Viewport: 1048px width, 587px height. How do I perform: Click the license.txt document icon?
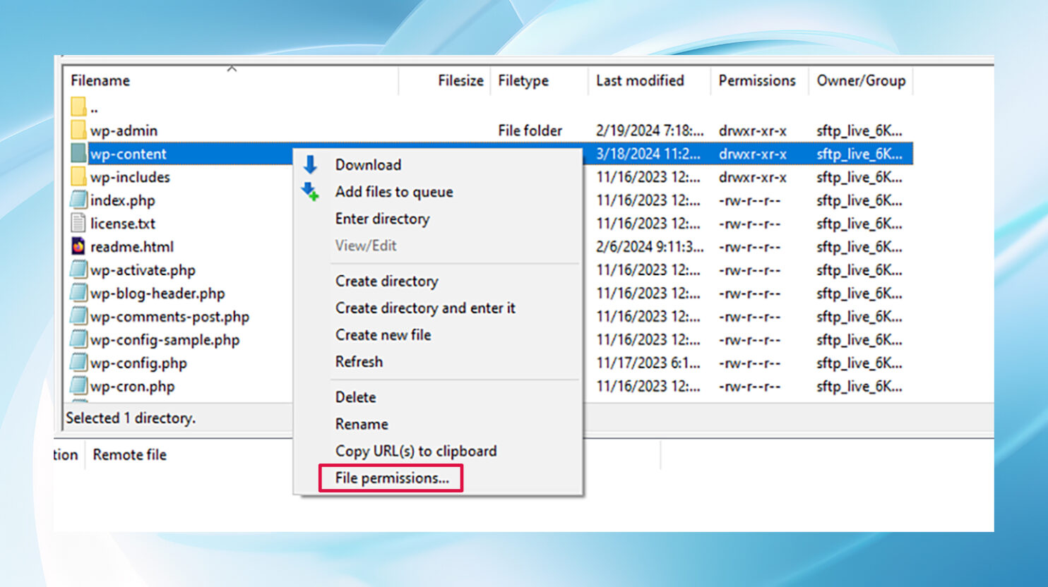click(78, 223)
